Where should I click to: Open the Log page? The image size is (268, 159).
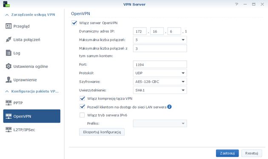click(32, 53)
